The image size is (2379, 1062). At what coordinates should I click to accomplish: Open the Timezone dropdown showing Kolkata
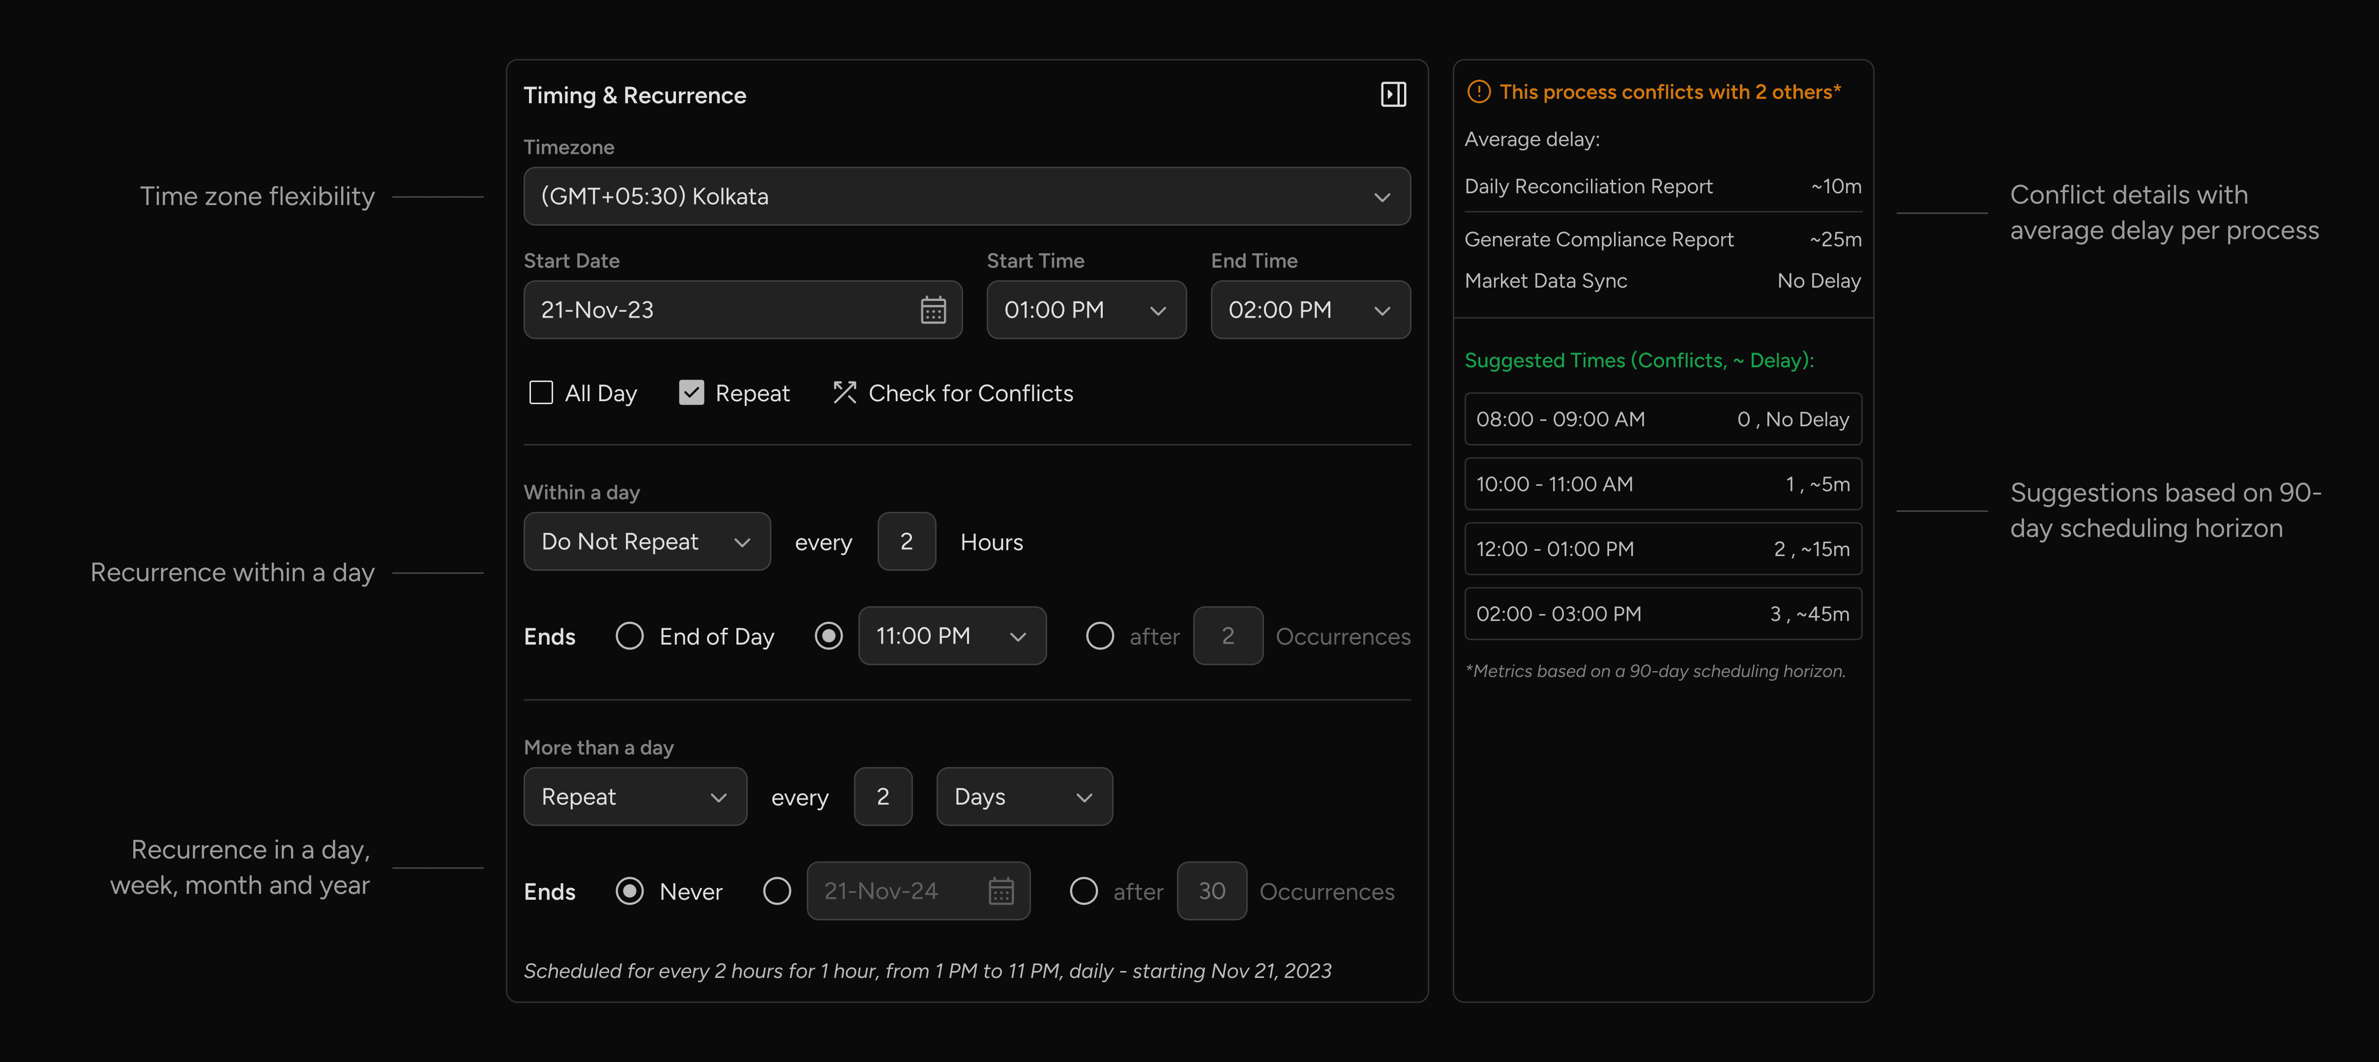pyautogui.click(x=966, y=196)
